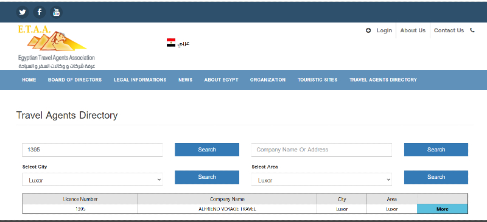Viewport: 487px width, 222px height.
Task: Open the Twitter social icon
Action: pos(23,12)
